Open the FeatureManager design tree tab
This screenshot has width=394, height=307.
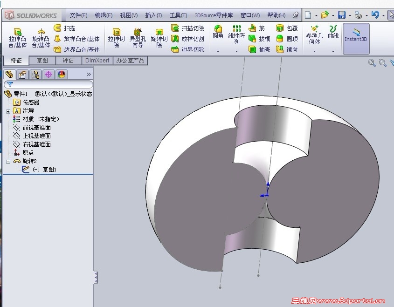(x=9, y=74)
